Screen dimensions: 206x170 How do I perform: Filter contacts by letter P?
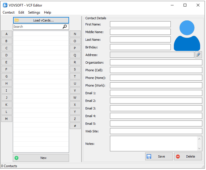[x=75, y=48]
